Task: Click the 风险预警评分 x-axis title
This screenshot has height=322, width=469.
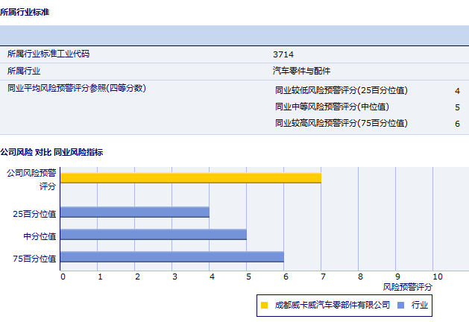Action: coord(408,286)
